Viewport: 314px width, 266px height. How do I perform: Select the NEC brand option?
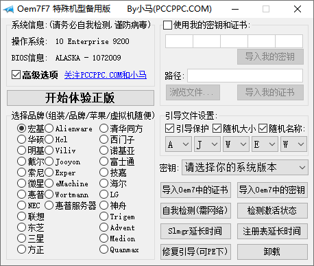click(21, 206)
